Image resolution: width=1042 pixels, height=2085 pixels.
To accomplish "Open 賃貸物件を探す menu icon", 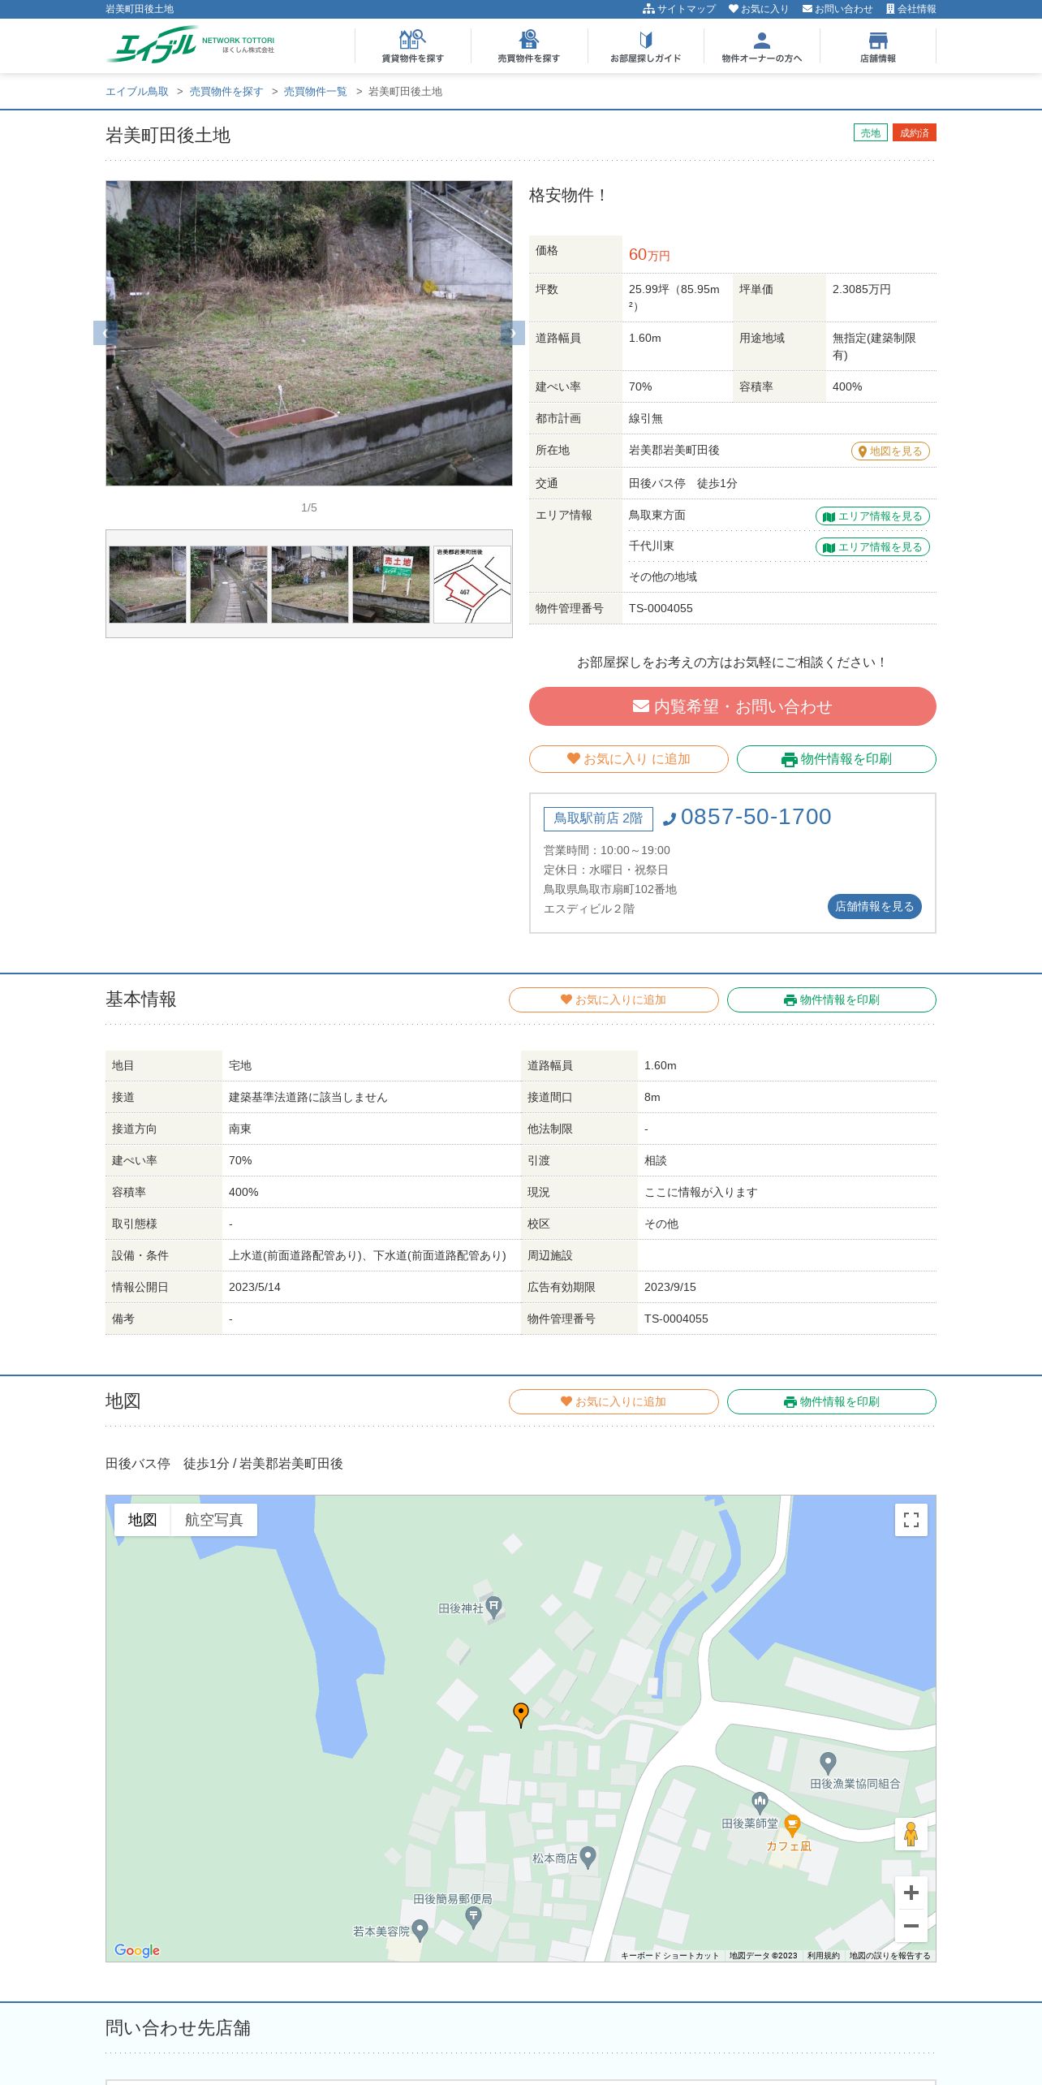I will pyautogui.click(x=412, y=46).
